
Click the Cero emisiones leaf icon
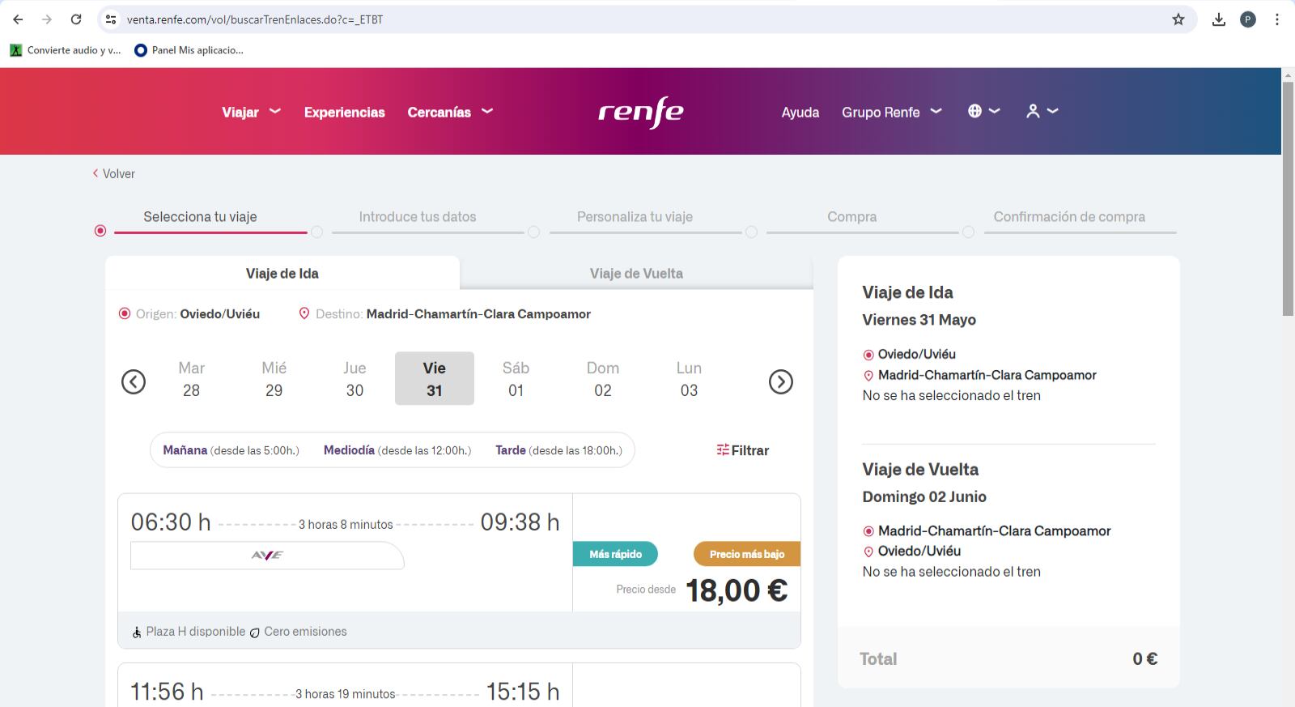point(255,632)
